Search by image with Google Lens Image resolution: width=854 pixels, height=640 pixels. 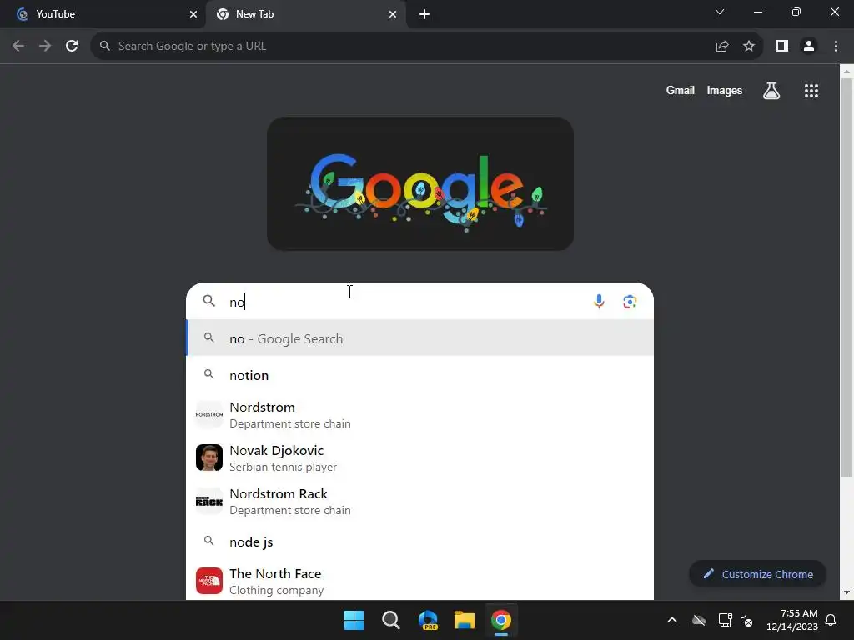[x=630, y=302]
